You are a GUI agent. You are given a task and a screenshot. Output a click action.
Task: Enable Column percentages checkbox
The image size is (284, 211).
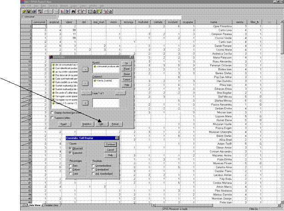pos(71,169)
